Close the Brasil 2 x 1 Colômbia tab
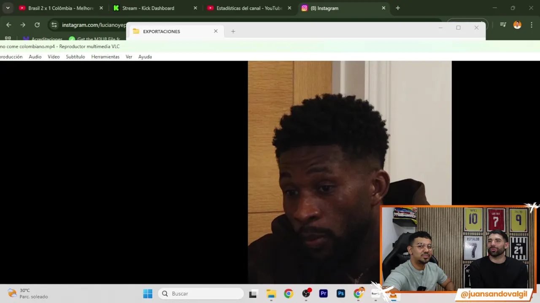Screen dimensions: 540x303 tap(101, 8)
